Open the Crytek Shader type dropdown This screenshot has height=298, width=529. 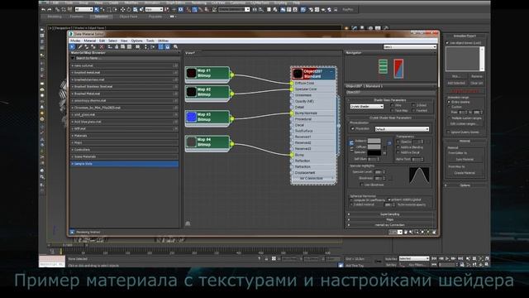pyautogui.click(x=367, y=106)
